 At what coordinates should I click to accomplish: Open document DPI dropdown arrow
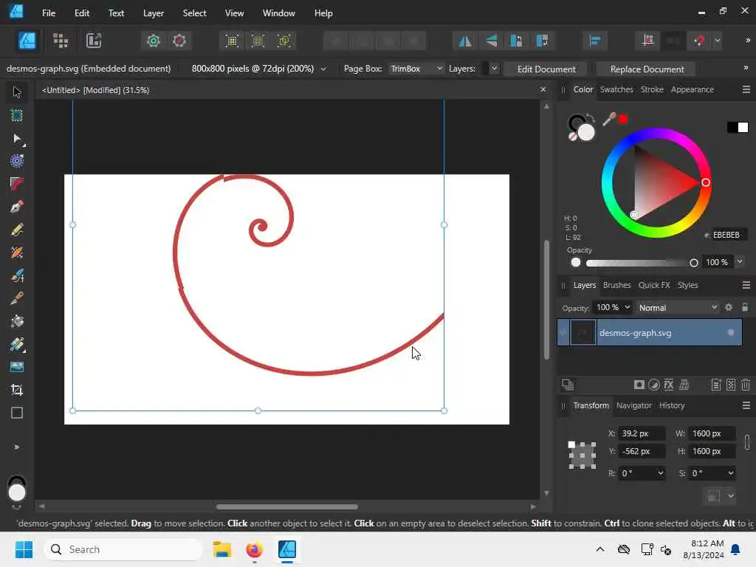(323, 69)
